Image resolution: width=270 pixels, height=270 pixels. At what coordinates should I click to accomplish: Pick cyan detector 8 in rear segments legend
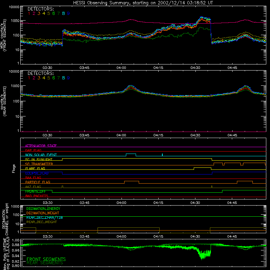pyautogui.click(x=63, y=78)
